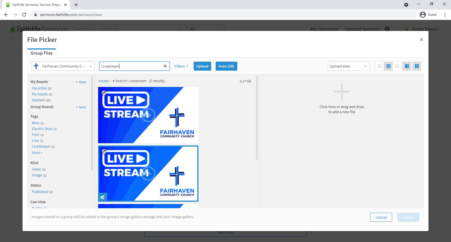Switch to small thumbnail grid view
The width and height of the screenshot is (451, 242).
(x=380, y=66)
